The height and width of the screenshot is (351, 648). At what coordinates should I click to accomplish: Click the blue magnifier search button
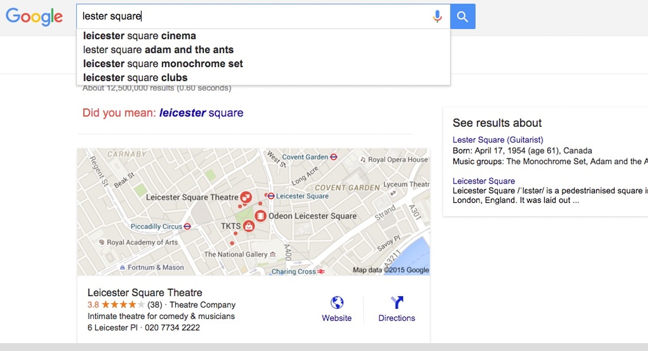tap(462, 17)
